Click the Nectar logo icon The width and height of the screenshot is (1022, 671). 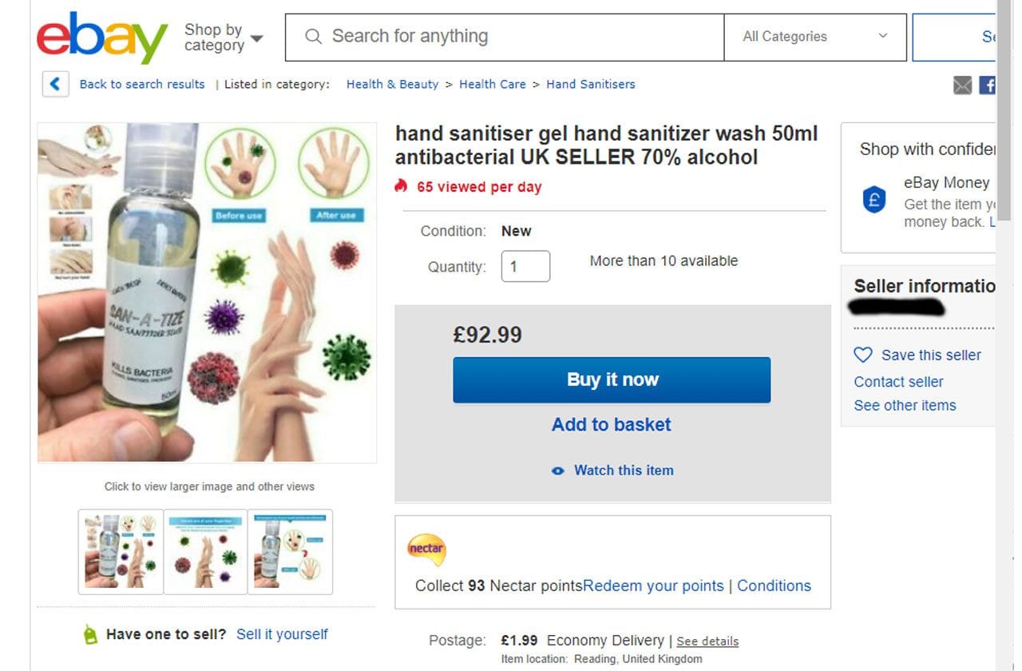426,550
